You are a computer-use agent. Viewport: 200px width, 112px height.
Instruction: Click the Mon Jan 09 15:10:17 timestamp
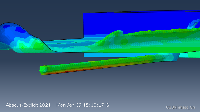(80, 105)
